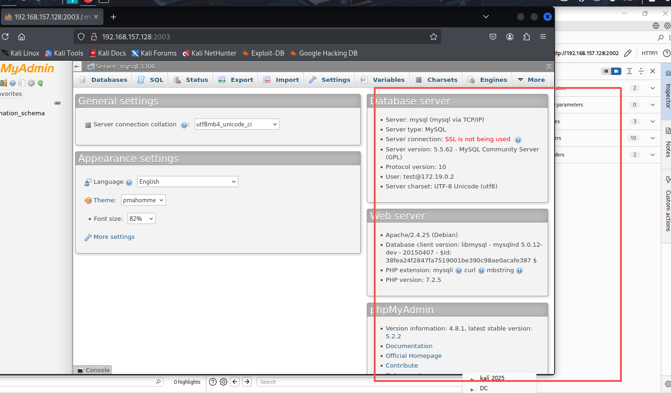
Task: Click collapse all sections icon in Inspector
Action: (x=641, y=71)
